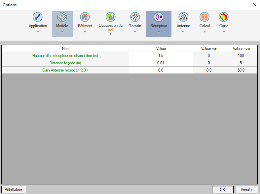The image size is (260, 194).
Task: Edit Distance façade value 0.01
Action: click(x=161, y=63)
